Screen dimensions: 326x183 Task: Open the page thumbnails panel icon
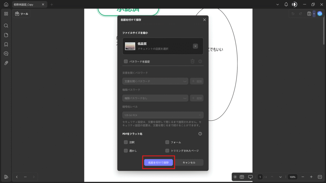(6, 35)
